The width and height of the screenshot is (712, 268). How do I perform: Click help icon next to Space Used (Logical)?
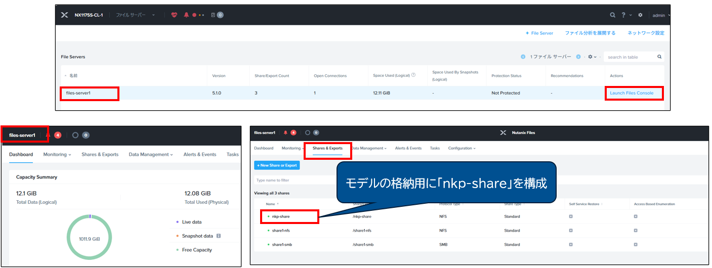click(413, 75)
